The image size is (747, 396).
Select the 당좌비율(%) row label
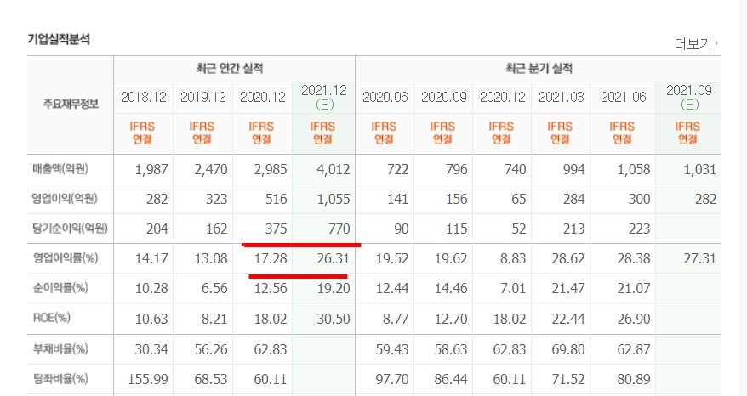60,379
